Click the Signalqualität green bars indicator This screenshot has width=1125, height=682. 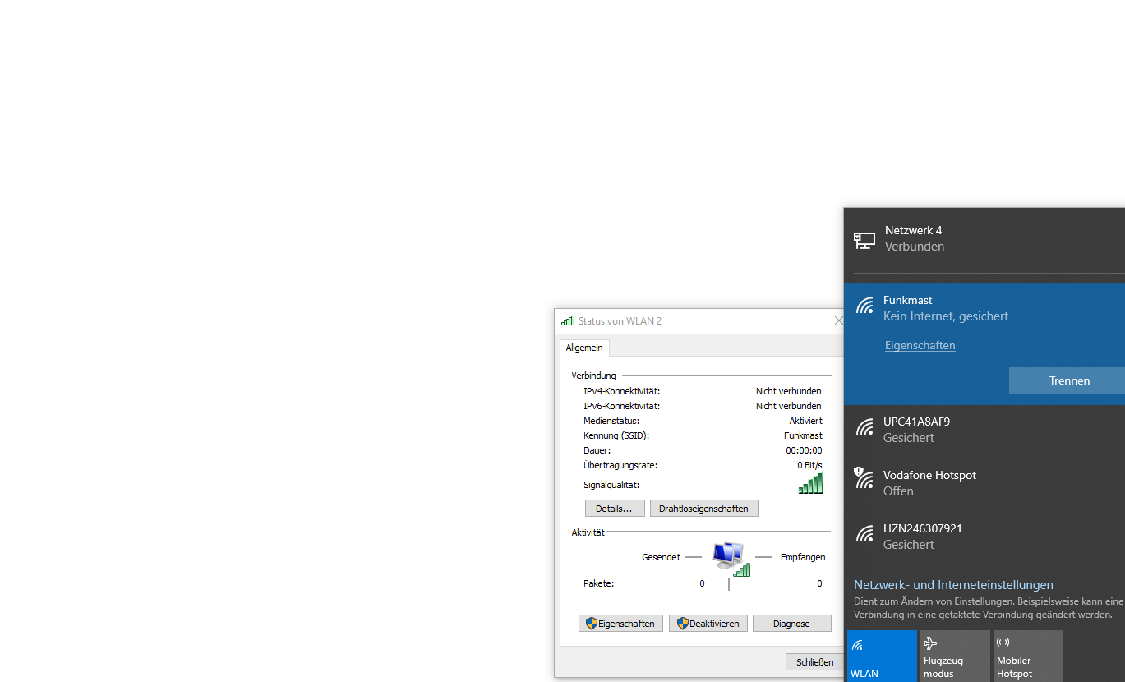point(810,484)
